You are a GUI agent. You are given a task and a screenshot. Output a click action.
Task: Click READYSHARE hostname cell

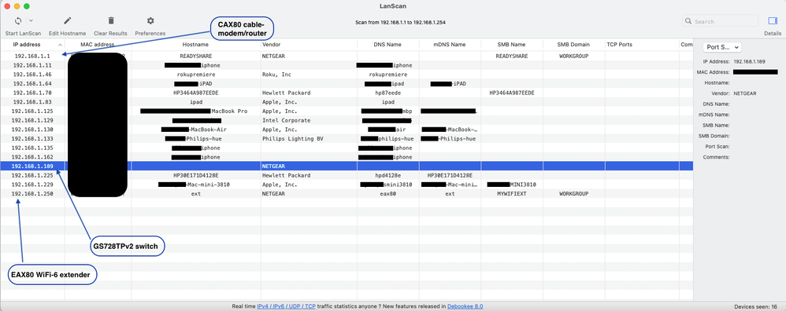(x=195, y=57)
